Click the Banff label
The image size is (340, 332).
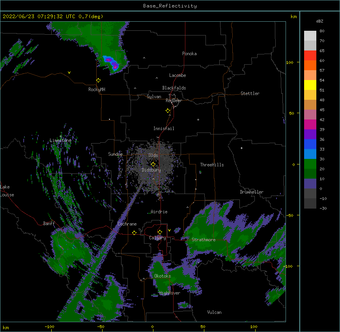(49, 224)
